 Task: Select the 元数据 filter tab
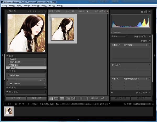point(81,11)
